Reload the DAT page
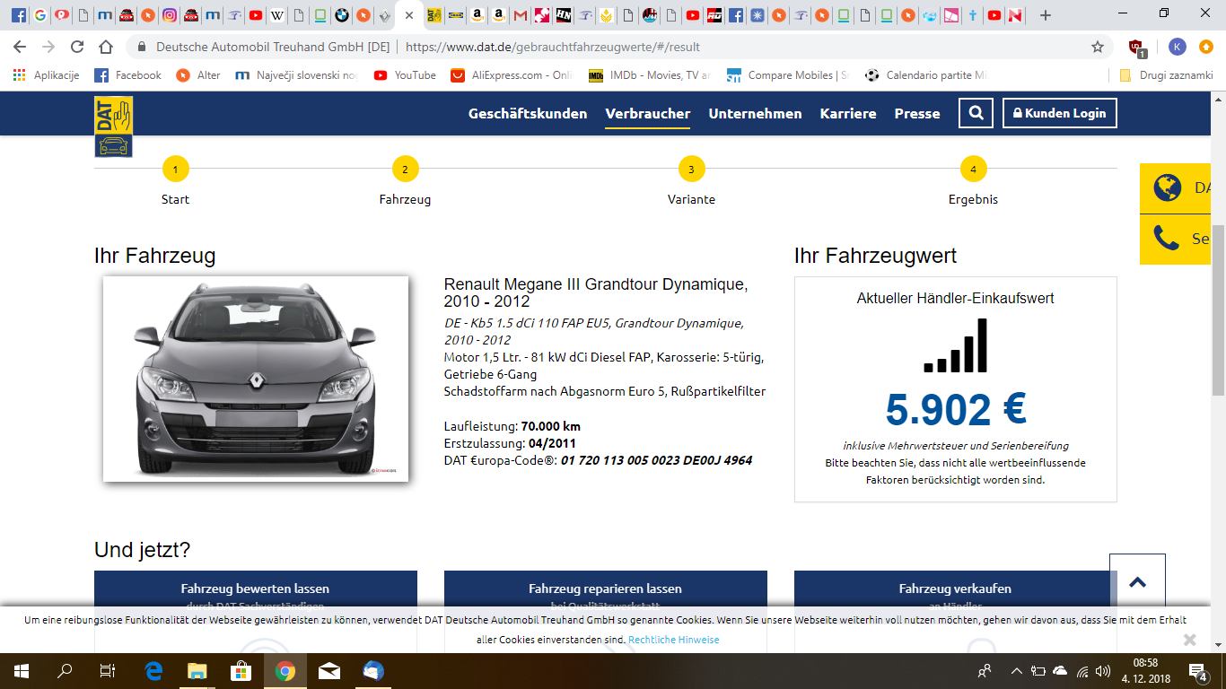This screenshot has width=1226, height=689. coord(77,47)
